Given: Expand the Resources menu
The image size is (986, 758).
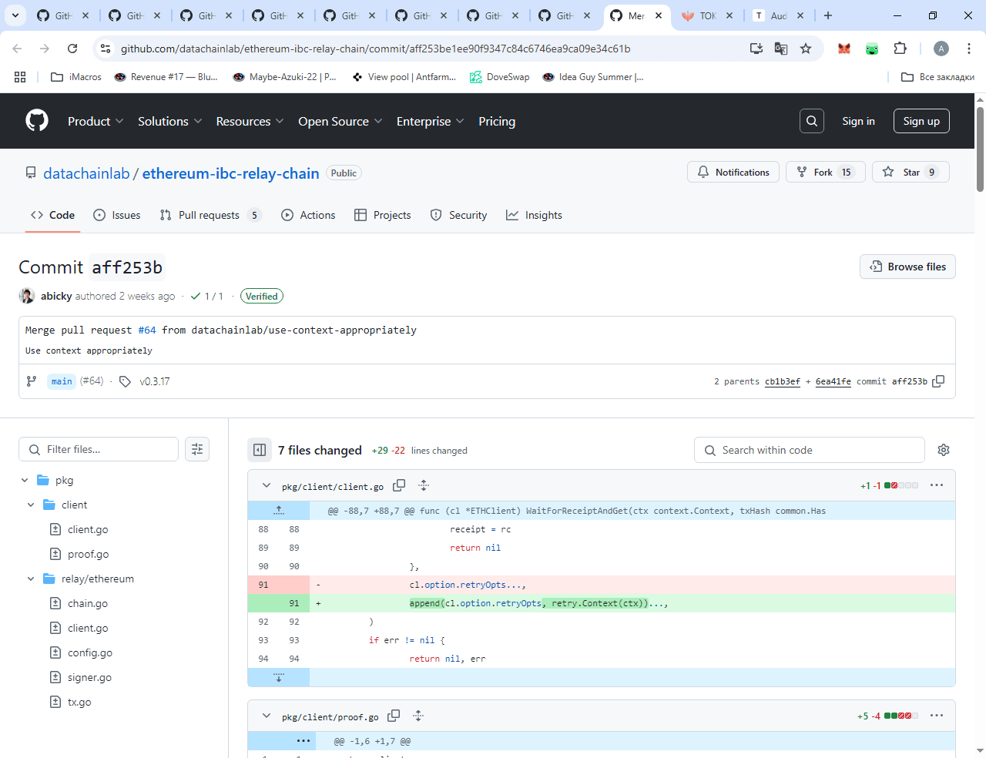Looking at the screenshot, I should 250,121.
